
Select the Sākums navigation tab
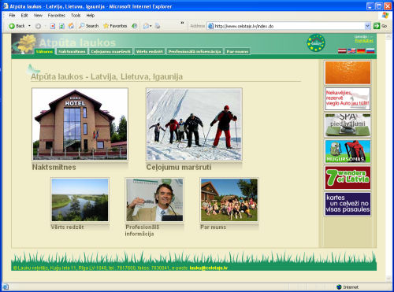(x=44, y=51)
